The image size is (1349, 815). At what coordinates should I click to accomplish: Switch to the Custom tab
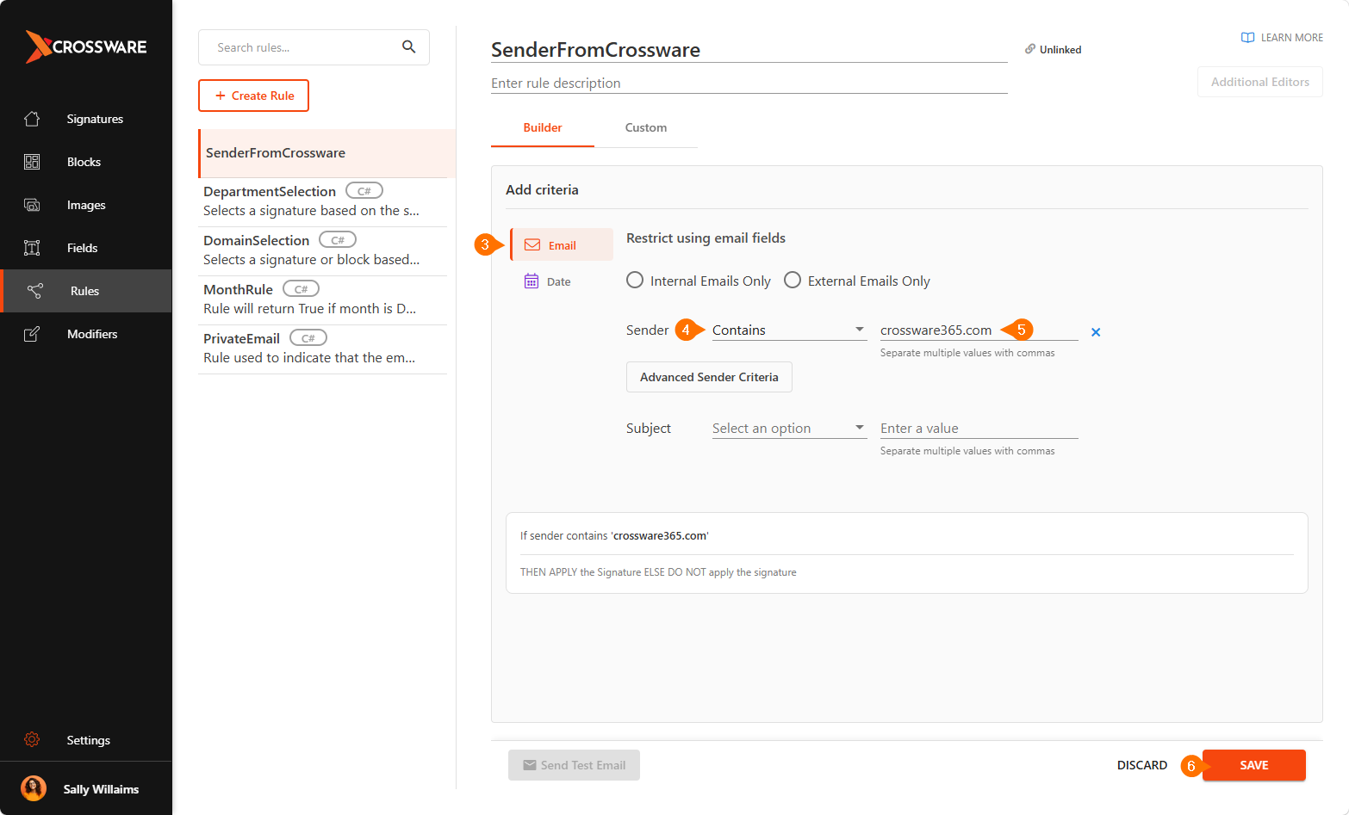point(646,127)
